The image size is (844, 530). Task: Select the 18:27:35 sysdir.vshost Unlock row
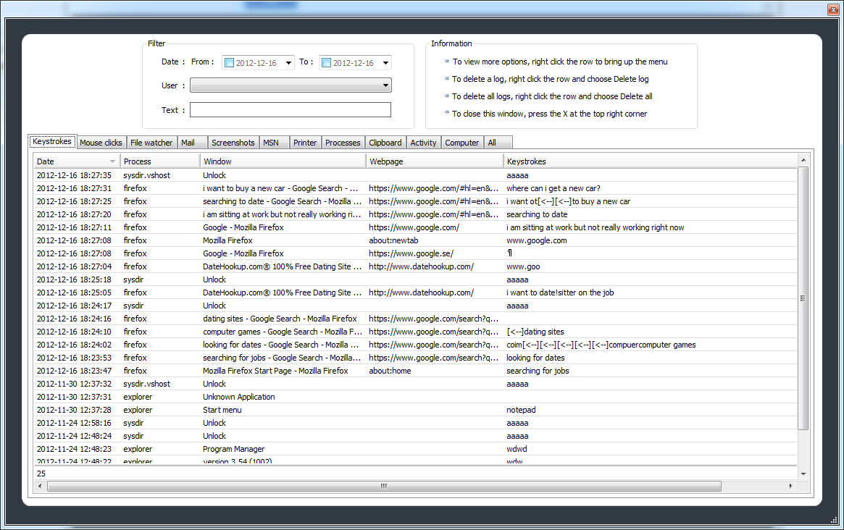[x=415, y=175]
